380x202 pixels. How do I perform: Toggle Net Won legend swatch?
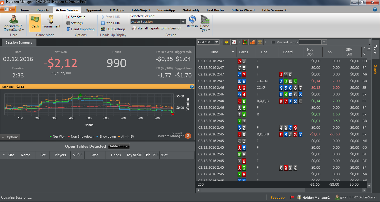point(51,137)
